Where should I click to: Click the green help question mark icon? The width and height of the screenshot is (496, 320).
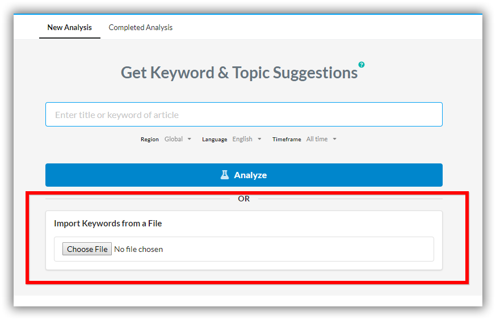[x=362, y=65]
